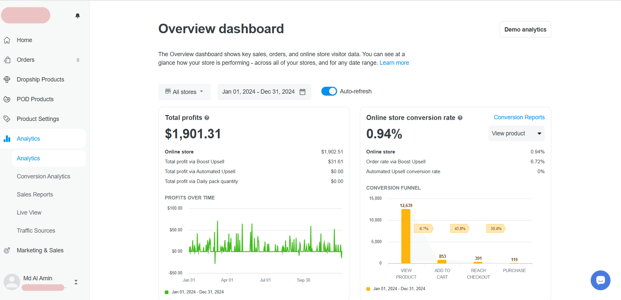Open Conversion Analytics in sidebar
621x300 pixels.
coord(43,176)
